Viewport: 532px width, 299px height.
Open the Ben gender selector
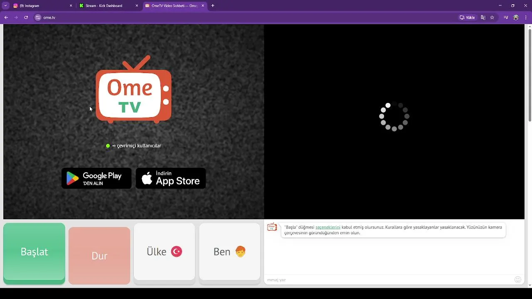[x=229, y=252]
